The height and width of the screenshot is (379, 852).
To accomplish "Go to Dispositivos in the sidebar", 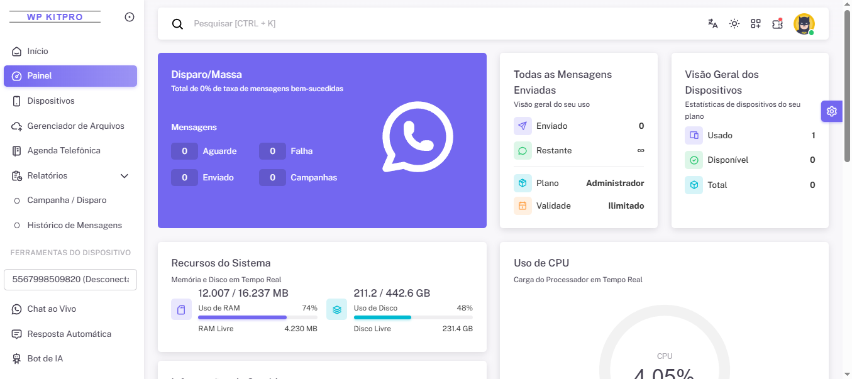I will coord(51,101).
